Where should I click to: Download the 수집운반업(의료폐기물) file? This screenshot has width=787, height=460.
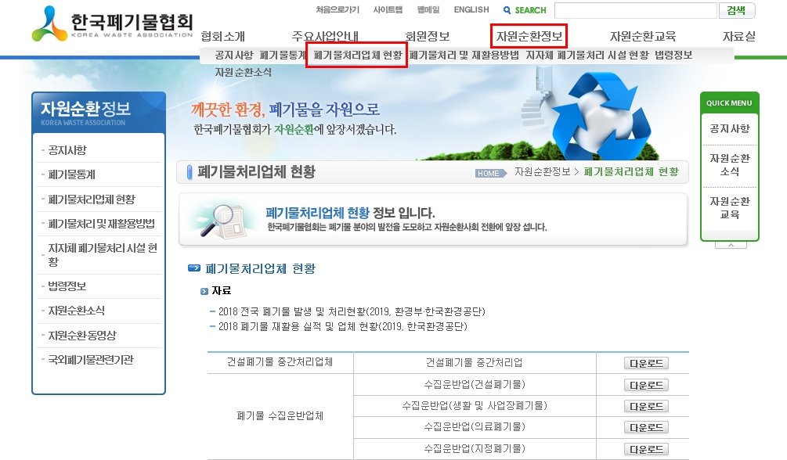646,427
